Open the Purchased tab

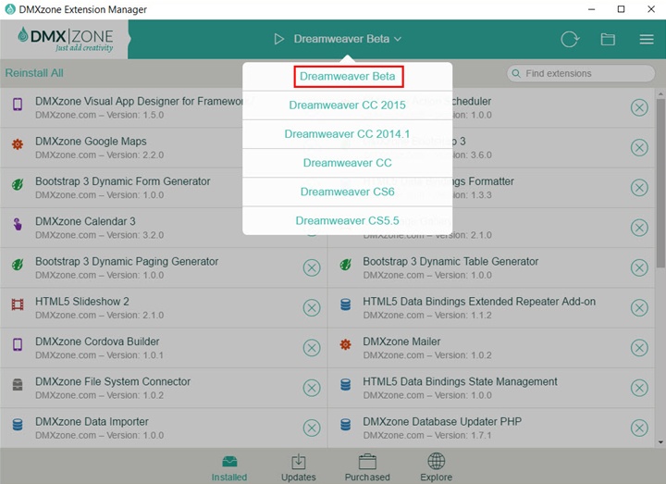click(x=367, y=468)
